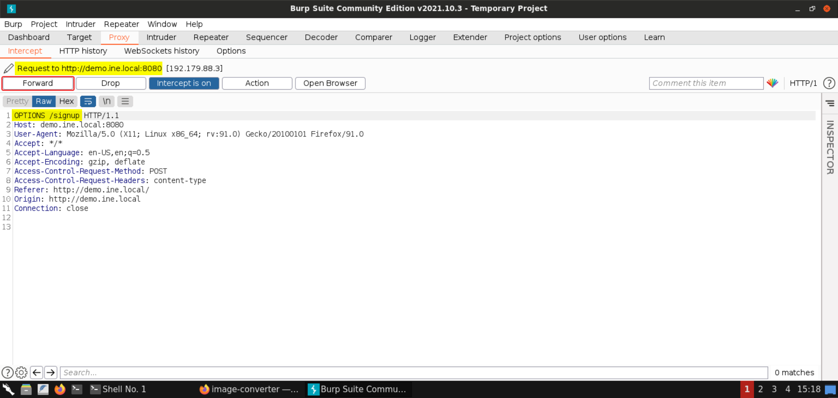Switch to the Target tab

point(79,38)
